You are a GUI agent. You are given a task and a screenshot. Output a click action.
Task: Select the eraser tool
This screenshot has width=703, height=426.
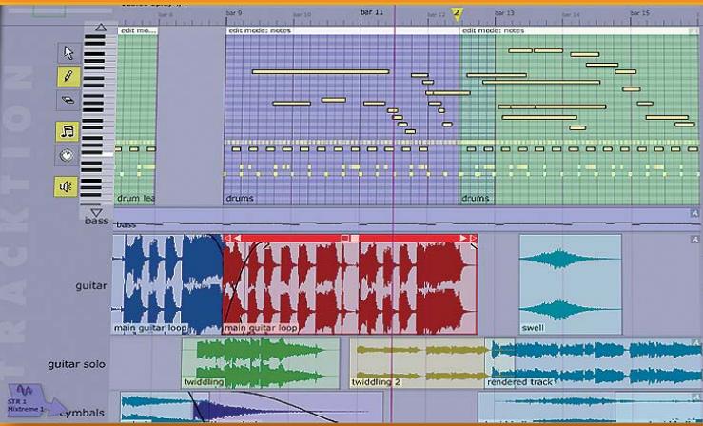coord(68,101)
